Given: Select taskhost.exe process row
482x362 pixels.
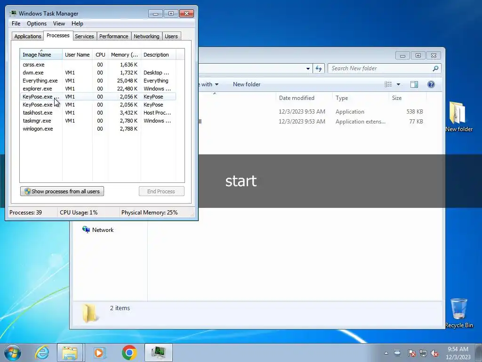Looking at the screenshot, I should click(x=98, y=113).
